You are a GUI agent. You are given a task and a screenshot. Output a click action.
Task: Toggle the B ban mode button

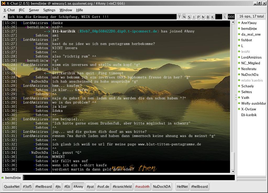(x=208, y=17)
